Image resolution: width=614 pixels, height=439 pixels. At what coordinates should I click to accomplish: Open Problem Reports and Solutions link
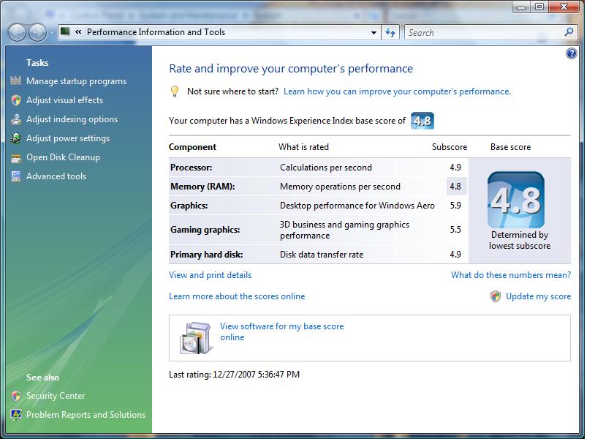[x=86, y=415]
